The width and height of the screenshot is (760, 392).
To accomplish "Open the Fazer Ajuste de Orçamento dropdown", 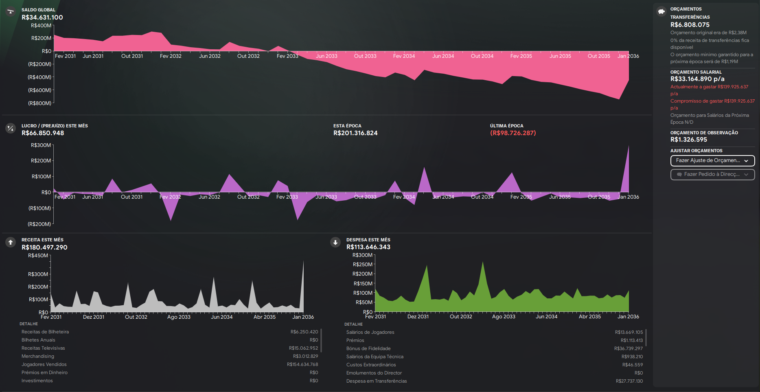I will 712,161.
